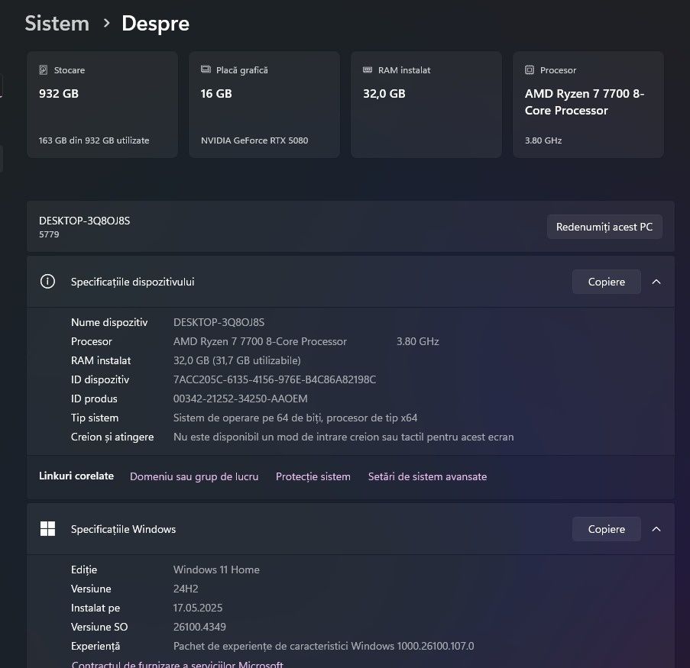This screenshot has width=690, height=668.
Task: Select Ediție value Windows 11 Home
Action: click(216, 570)
